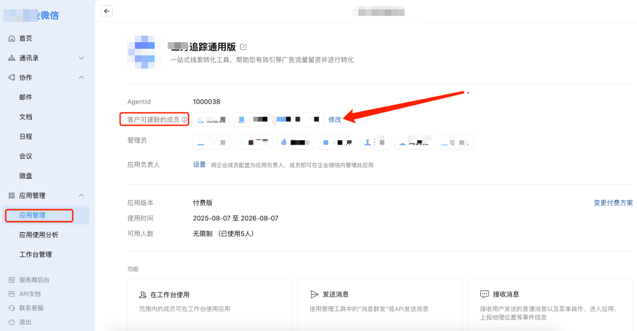637x331 pixels.
Task: Open 首页 from the sidebar home icon
Action: [11, 38]
